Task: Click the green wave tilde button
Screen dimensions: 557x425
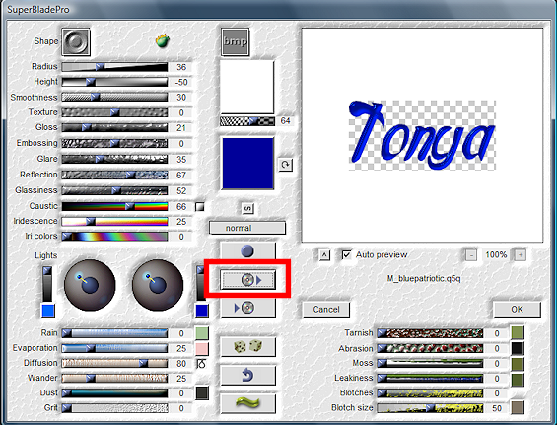Action: (x=248, y=403)
